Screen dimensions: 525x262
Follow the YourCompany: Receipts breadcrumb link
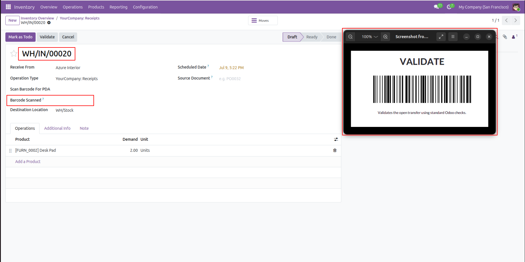coord(80,18)
